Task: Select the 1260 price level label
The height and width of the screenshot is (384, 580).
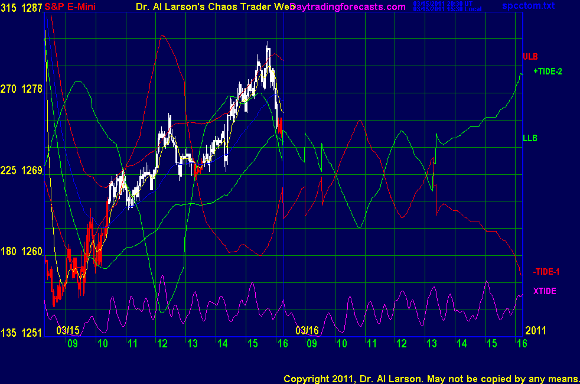Action: coord(32,252)
